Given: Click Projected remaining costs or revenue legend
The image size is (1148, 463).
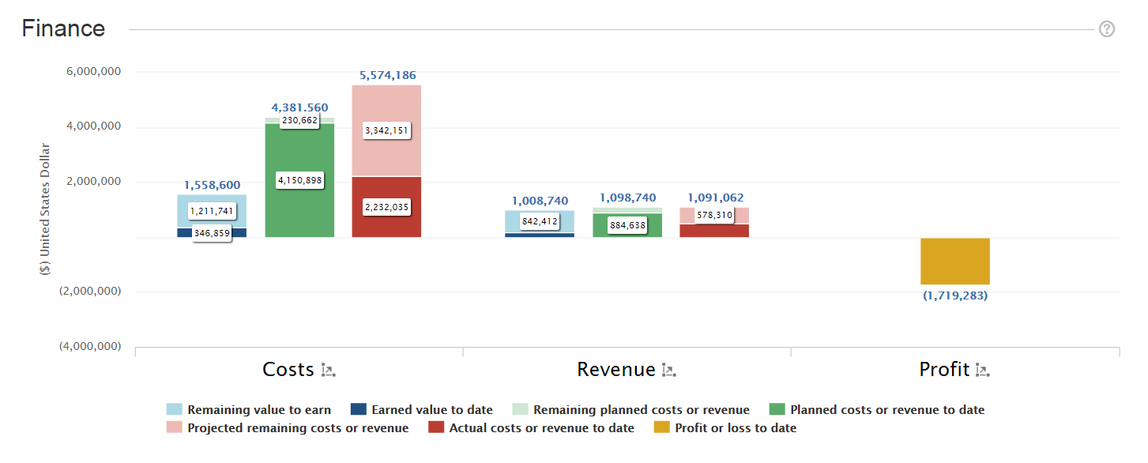Looking at the screenshot, I should point(297,427).
